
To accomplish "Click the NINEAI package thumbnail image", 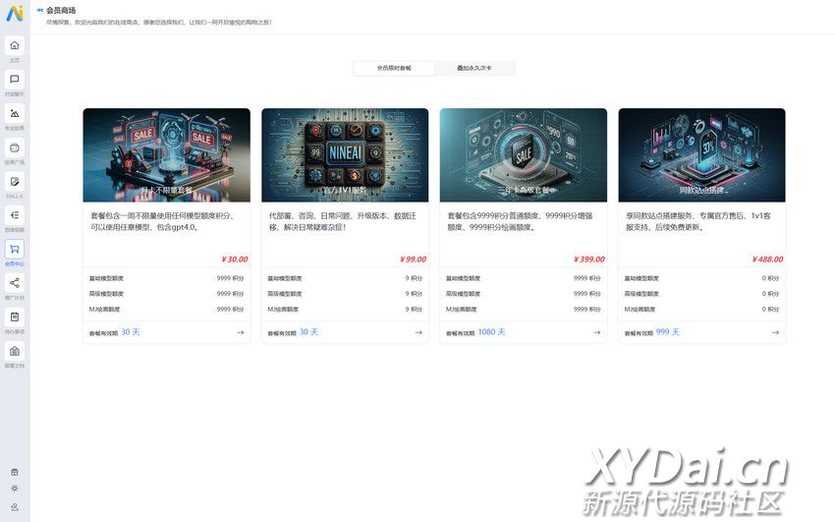I will point(345,154).
